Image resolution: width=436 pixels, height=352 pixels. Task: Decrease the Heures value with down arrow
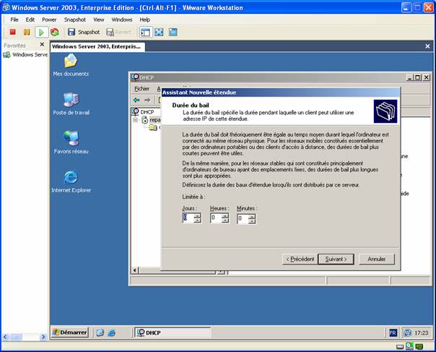(225, 220)
